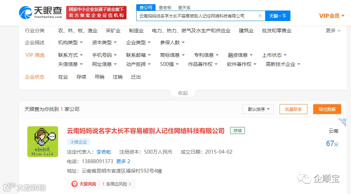Open the 软件著作权 filter dropdown
351x194 pixels.
[x=242, y=64]
